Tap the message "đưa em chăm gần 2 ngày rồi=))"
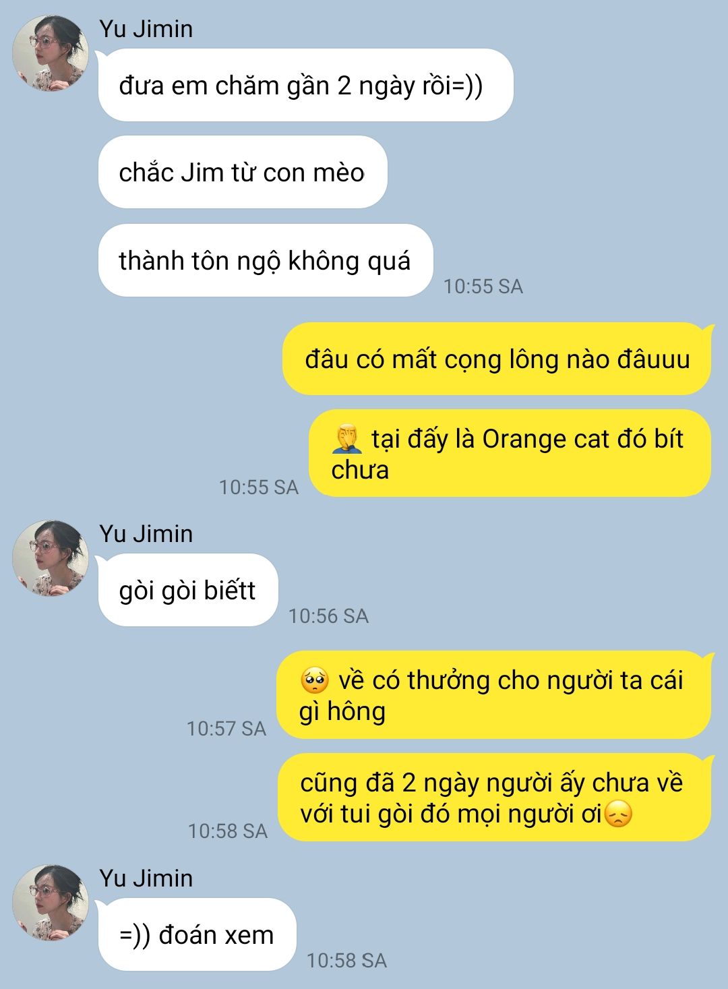The image size is (728, 989). [x=305, y=86]
